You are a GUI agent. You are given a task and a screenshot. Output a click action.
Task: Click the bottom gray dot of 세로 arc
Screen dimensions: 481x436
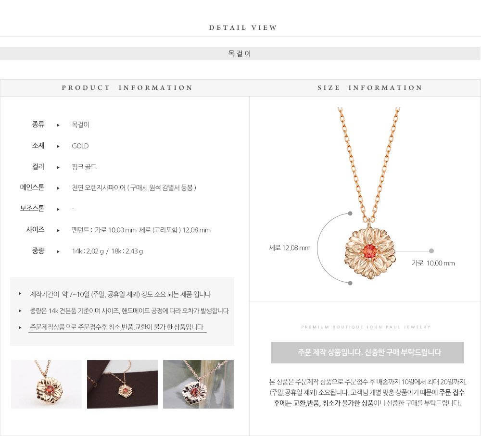350,283
